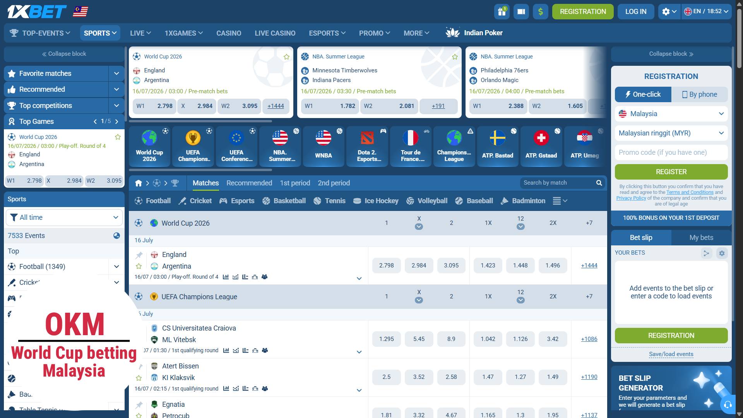The width and height of the screenshot is (743, 418).
Task: Open the dollar payments icon
Action: pyautogui.click(x=540, y=12)
